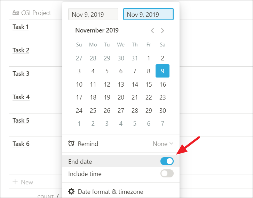Open the Task 4 row
This screenshot has width=253, height=198.
point(35,102)
